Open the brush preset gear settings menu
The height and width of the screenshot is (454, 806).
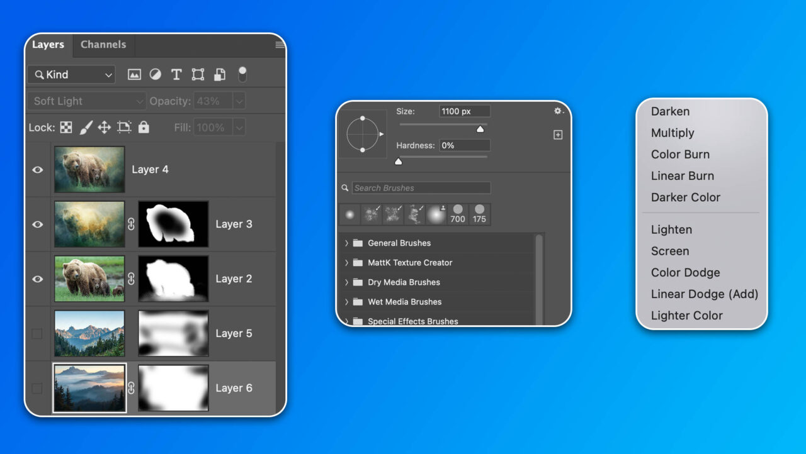click(559, 111)
